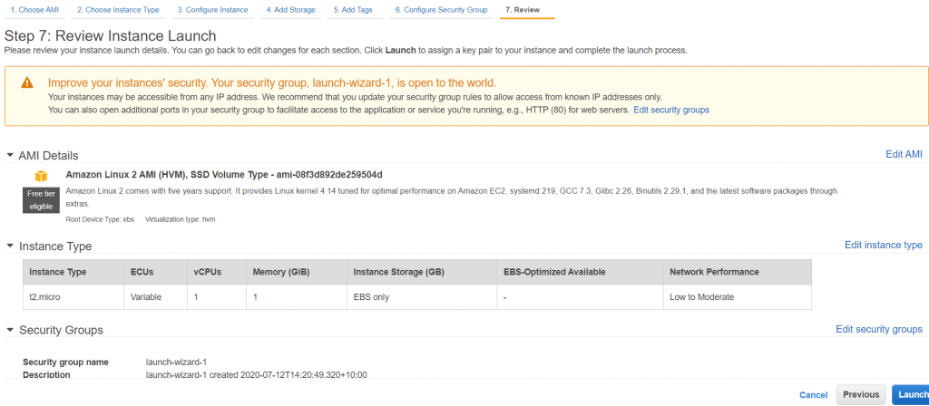Collapse the AMI Details section
929x406 pixels.
click(10, 156)
